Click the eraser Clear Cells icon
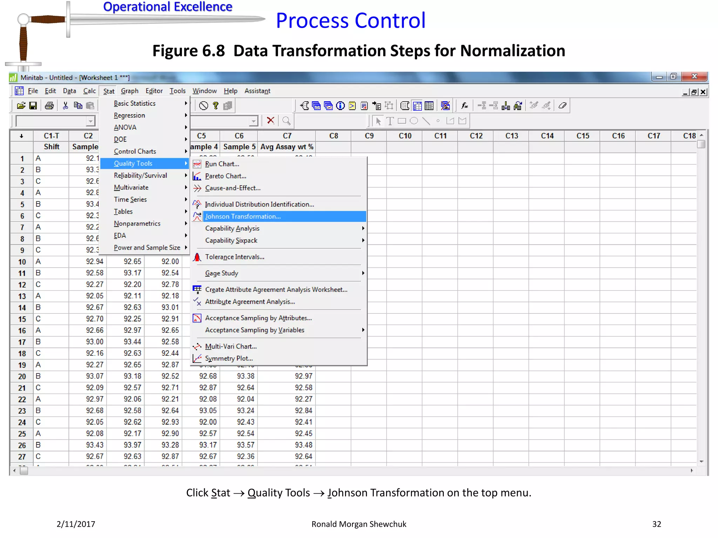718x538 pixels. pos(562,106)
